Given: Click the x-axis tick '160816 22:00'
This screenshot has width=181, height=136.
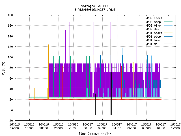Looking at the screenshot, I should tap(73, 126).
